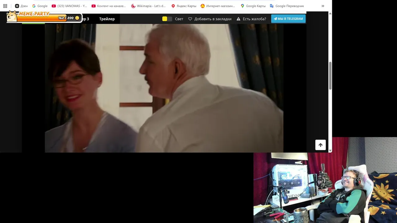The width and height of the screenshot is (397, 223).
Task: Open the Яндекс Карты bookmark
Action: (x=184, y=6)
